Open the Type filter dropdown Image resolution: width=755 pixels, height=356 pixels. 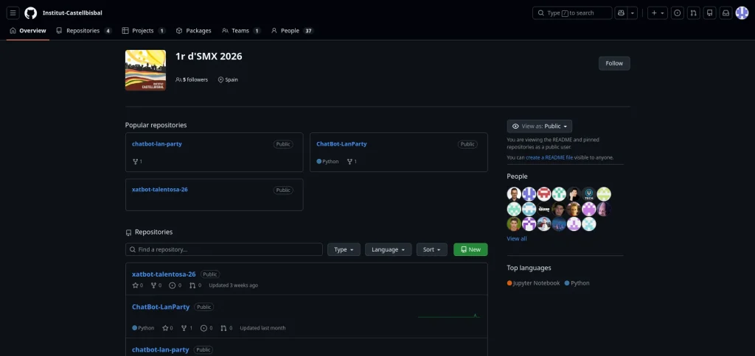[344, 249]
